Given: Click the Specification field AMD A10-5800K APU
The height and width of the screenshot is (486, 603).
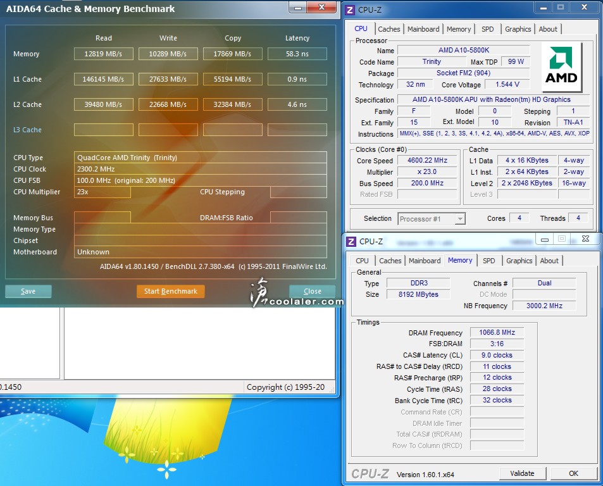Looking at the screenshot, I should (493, 99).
